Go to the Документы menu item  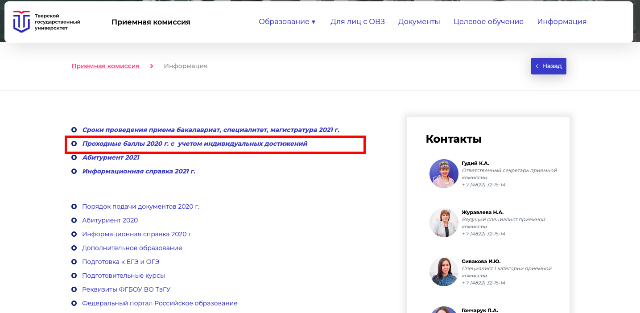click(x=419, y=22)
